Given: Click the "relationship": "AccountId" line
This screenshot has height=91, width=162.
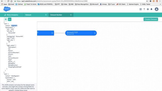Looking at the screenshot, I should (x=15, y=36).
